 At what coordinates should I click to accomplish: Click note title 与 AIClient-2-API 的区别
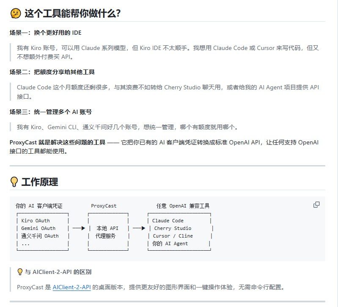click(x=58, y=272)
